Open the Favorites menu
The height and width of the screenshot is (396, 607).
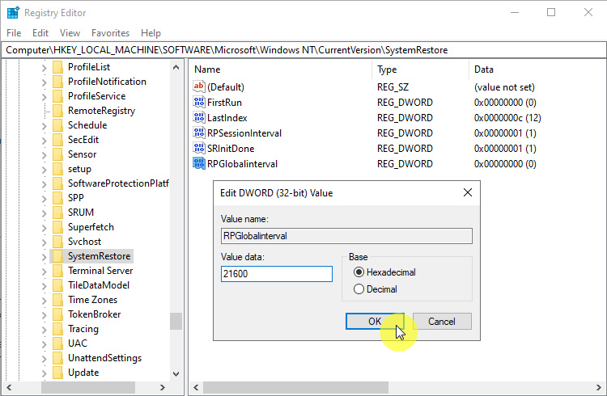[x=110, y=33]
